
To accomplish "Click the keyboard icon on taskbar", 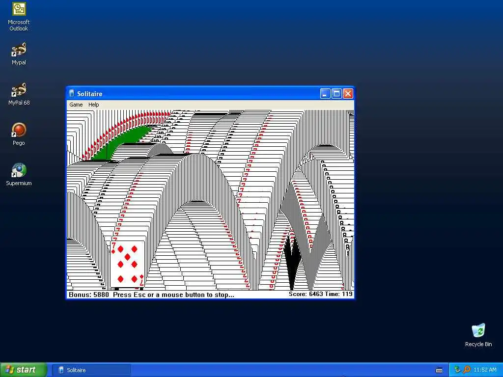I will [x=439, y=370].
